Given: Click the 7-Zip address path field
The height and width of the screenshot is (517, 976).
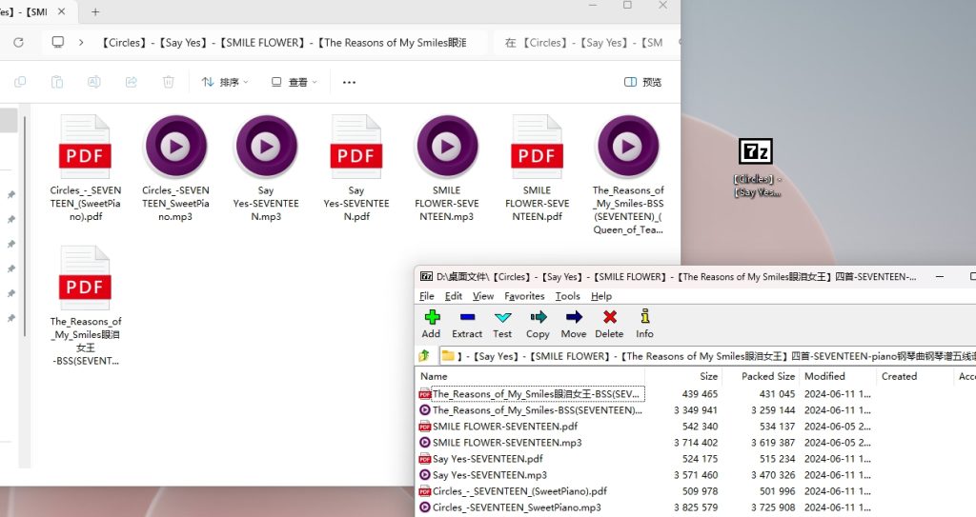Looking at the screenshot, I should tap(706, 356).
